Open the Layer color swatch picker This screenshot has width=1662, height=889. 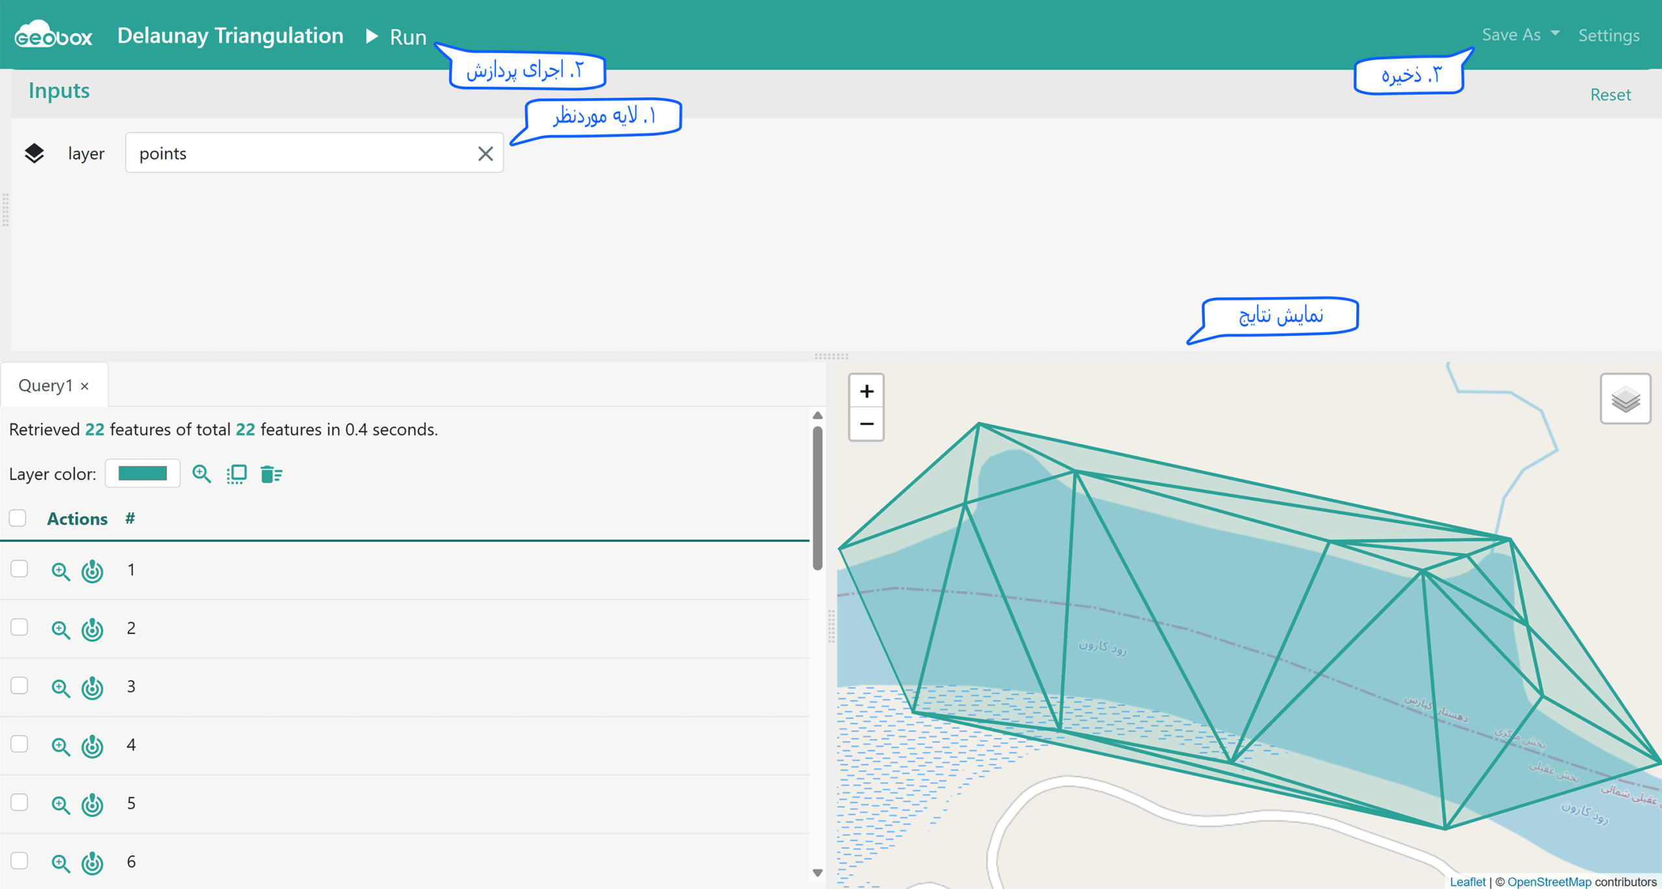[x=143, y=474]
